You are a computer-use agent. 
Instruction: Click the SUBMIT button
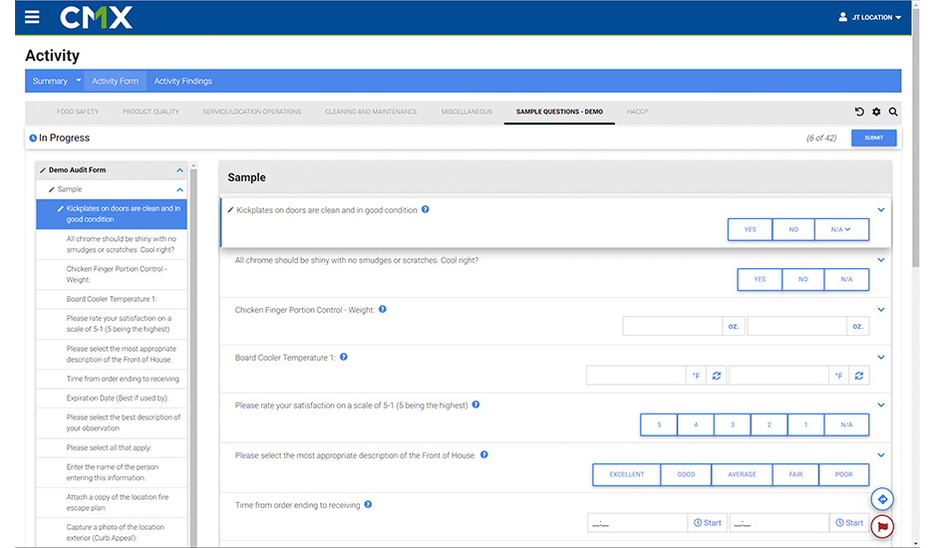(x=873, y=138)
